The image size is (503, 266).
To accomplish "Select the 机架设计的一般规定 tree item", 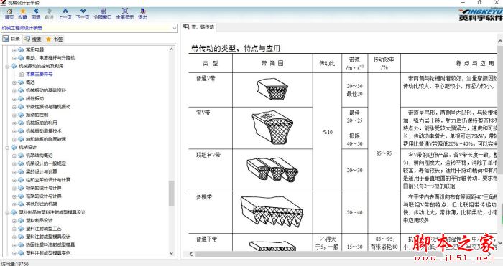I will [x=46, y=163].
